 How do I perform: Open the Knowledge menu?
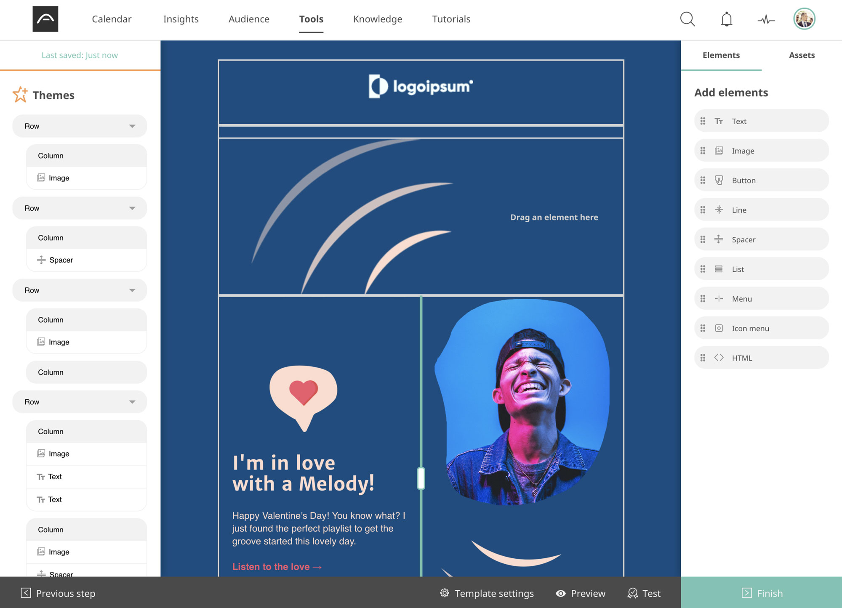click(x=378, y=19)
